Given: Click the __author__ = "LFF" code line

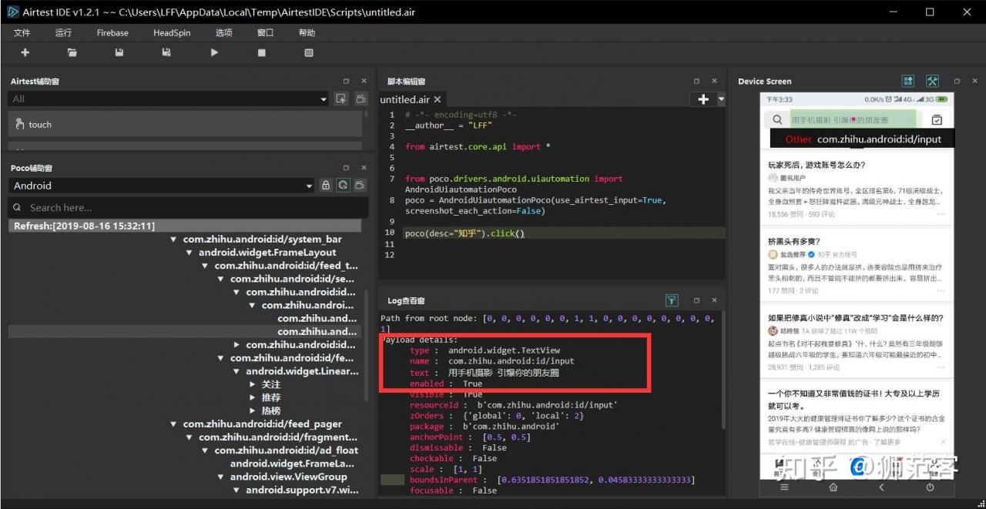Looking at the screenshot, I should click(448, 126).
